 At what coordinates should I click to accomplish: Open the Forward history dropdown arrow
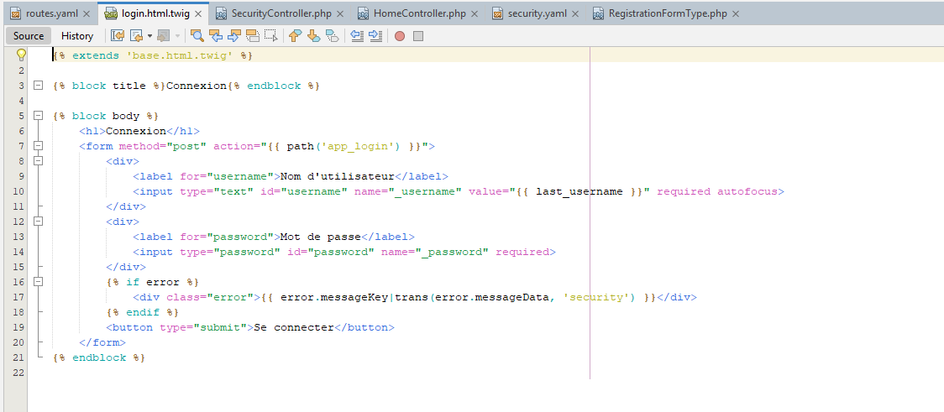coord(177,36)
